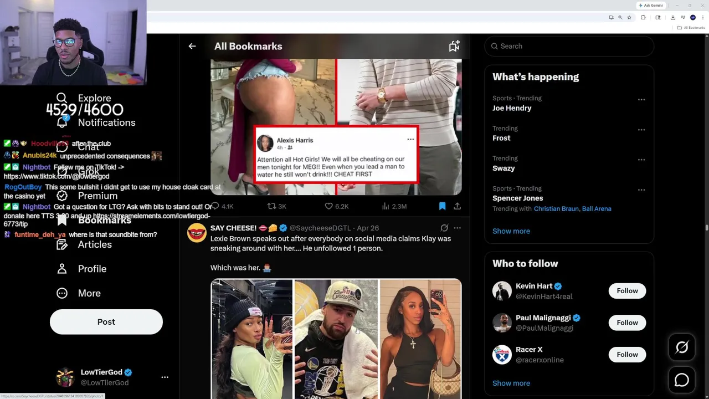Show more under Who to follow
The height and width of the screenshot is (399, 709).
511,383
